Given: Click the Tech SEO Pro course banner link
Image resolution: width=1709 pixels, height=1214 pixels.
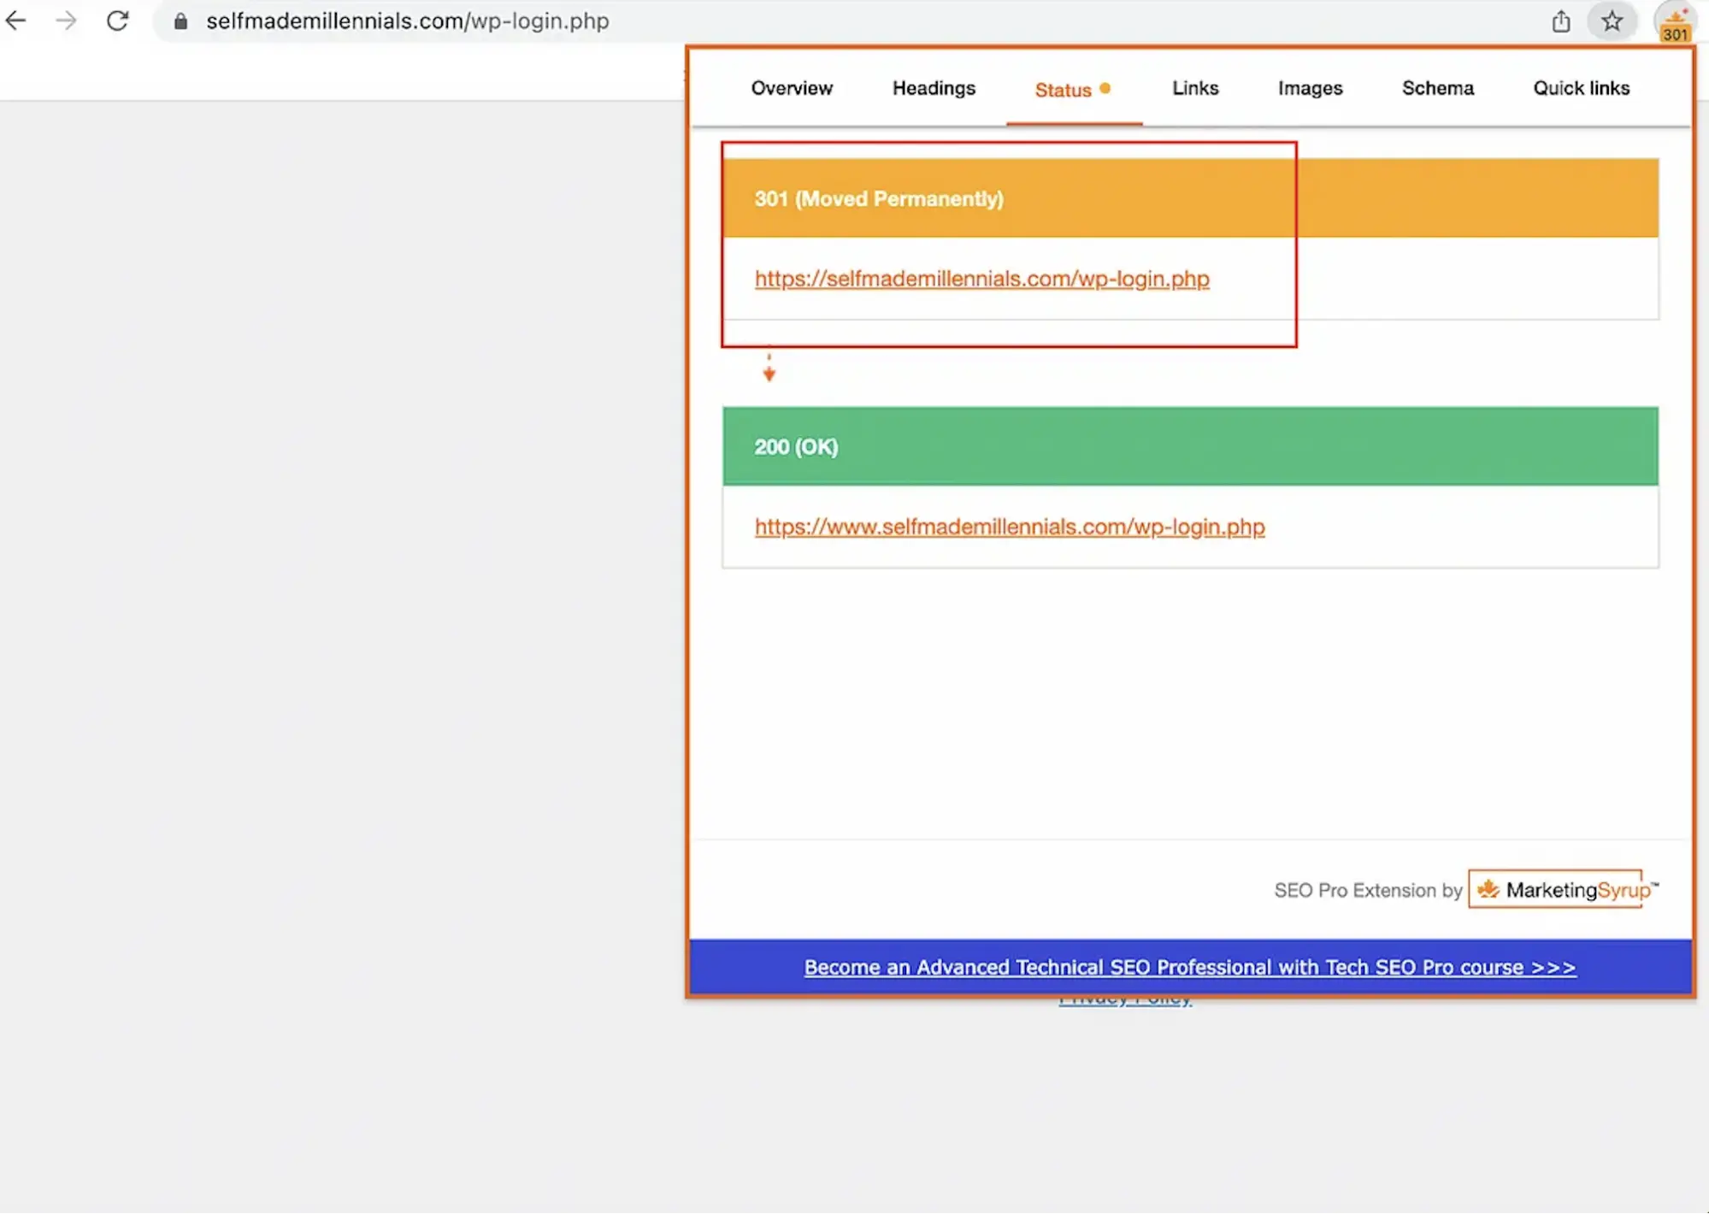Looking at the screenshot, I should coord(1189,967).
